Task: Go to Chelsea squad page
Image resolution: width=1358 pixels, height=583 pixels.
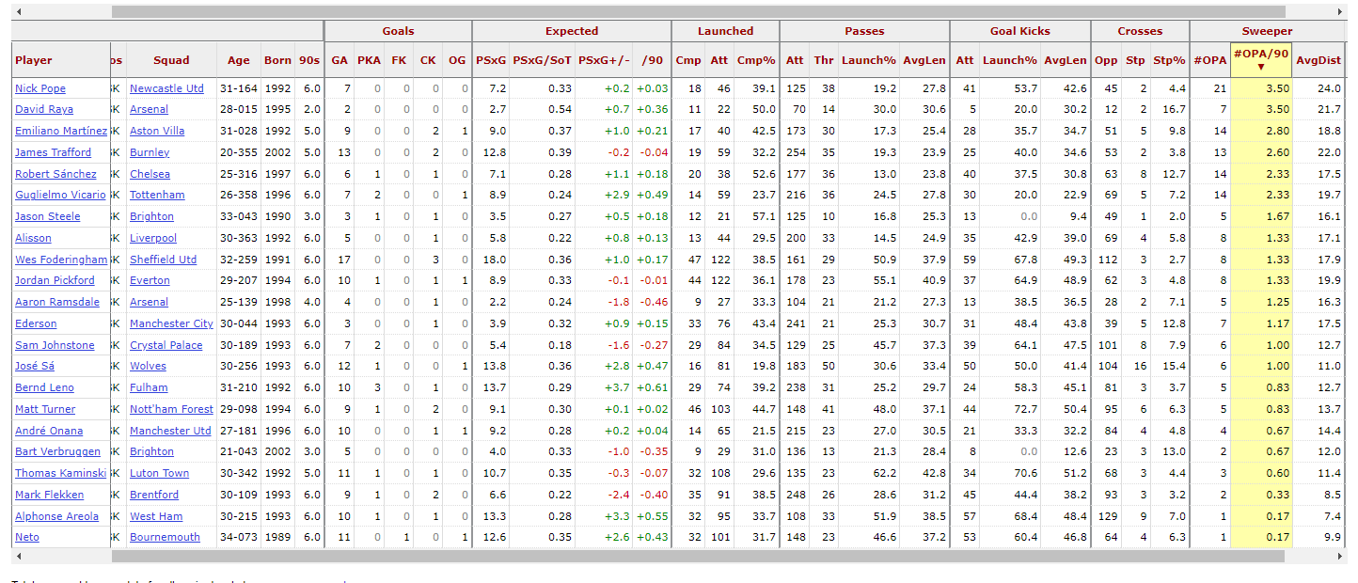Action: coord(150,174)
